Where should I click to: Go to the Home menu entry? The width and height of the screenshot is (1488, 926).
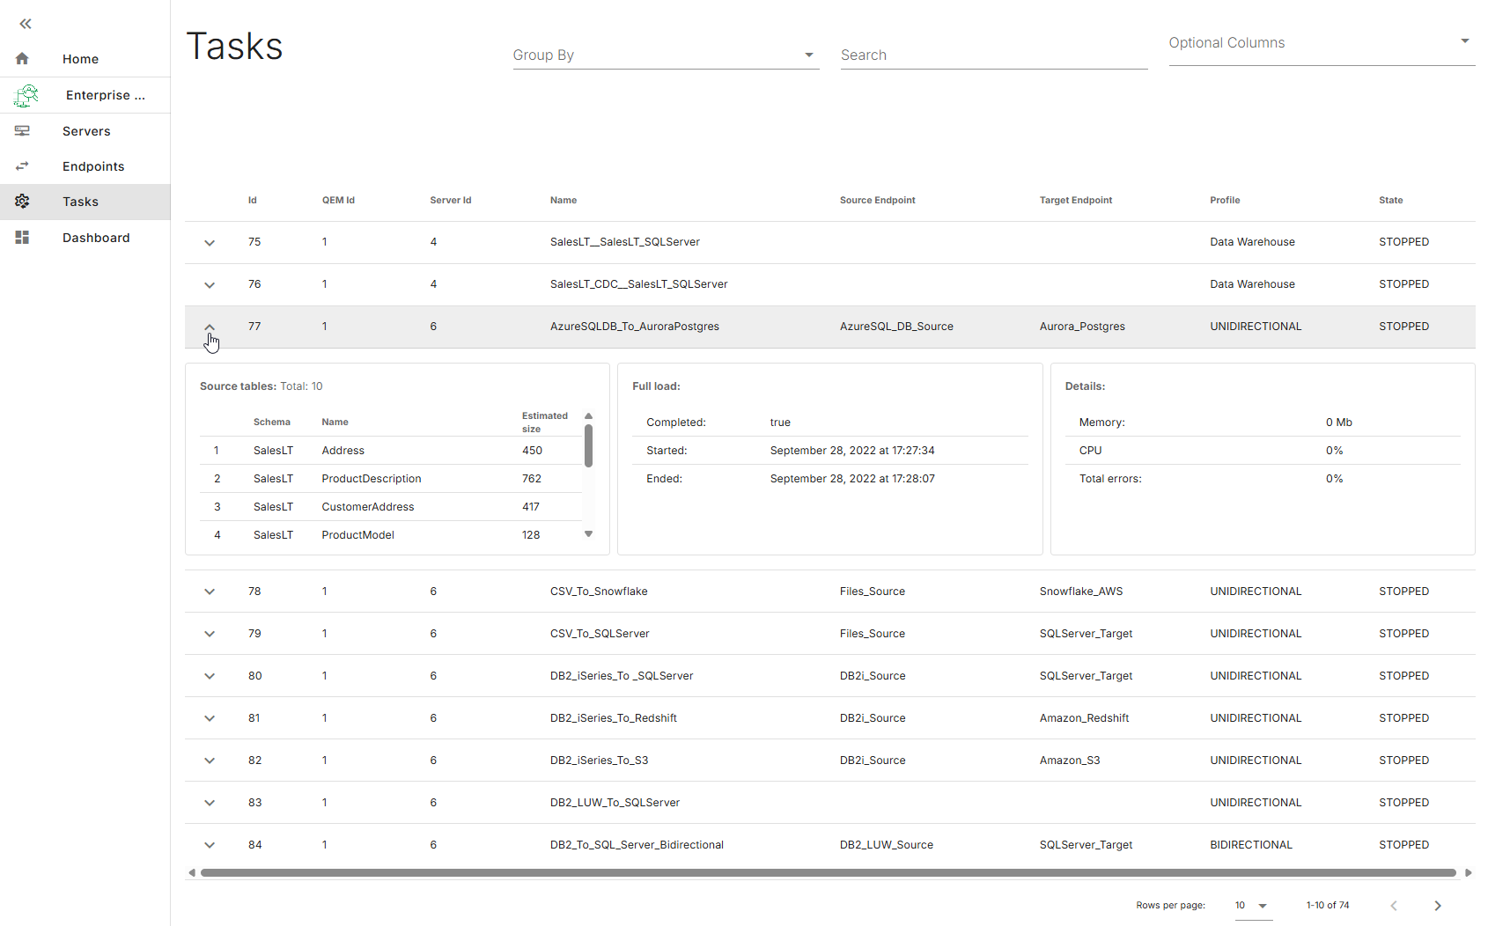click(x=80, y=58)
